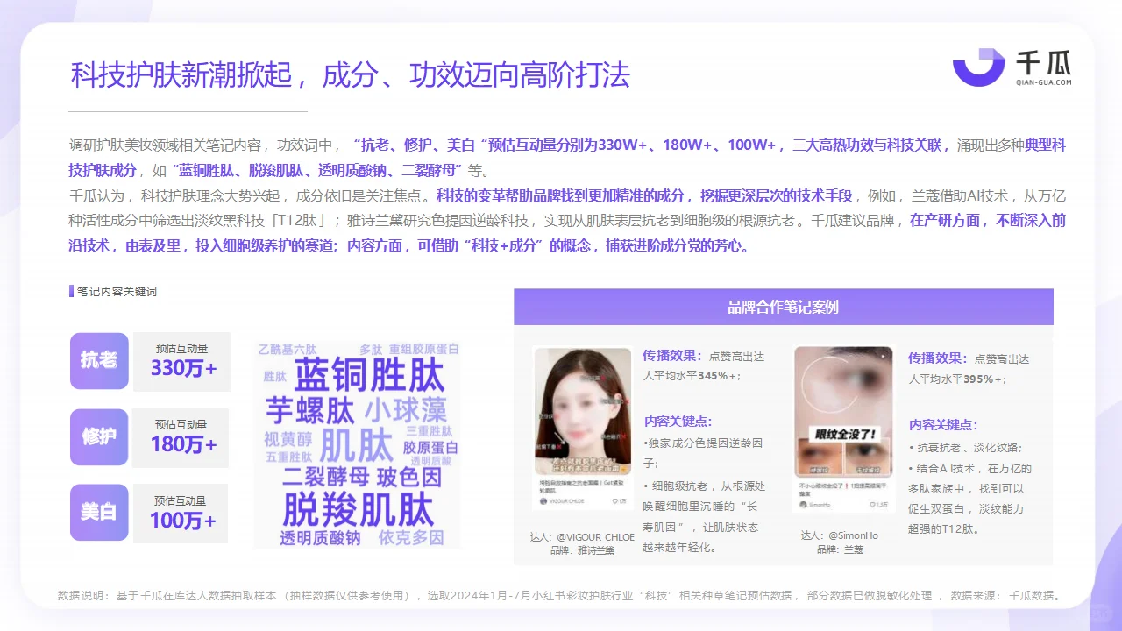1122x631 pixels.
Task: Click the 品牌: 雅诗兰黛 label
Action: coord(583,550)
